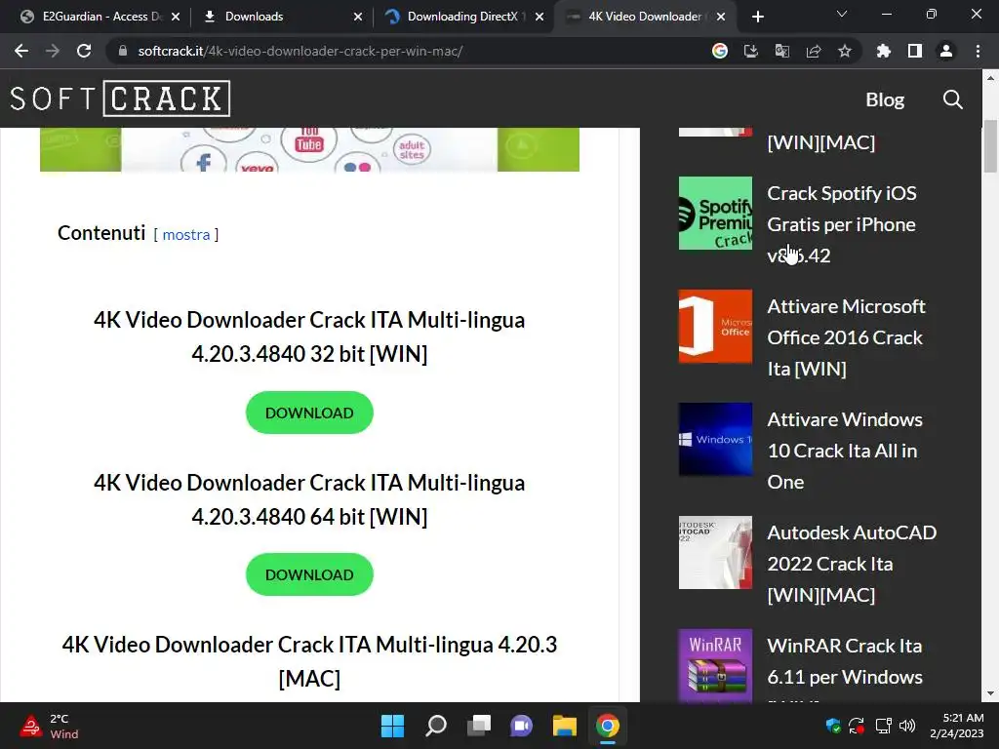The width and height of the screenshot is (999, 749).
Task: Open Attivare Windows 10 Crack link
Action: tap(845, 451)
